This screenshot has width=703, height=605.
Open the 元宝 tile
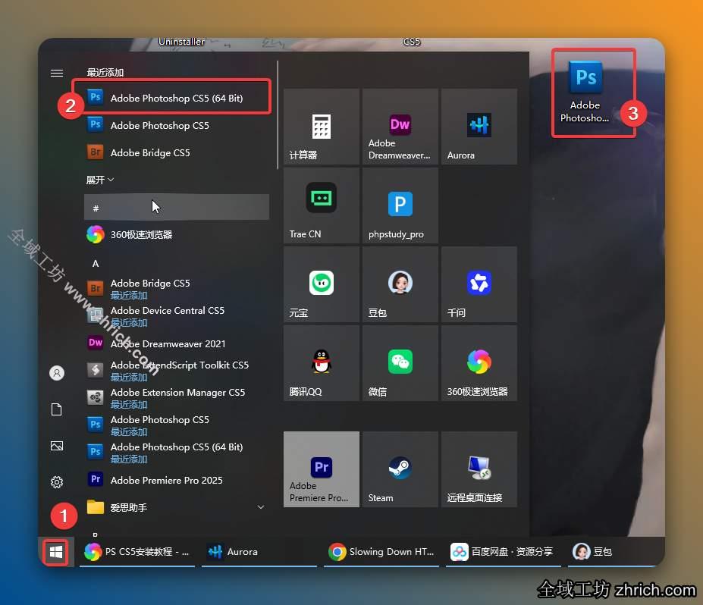[322, 284]
